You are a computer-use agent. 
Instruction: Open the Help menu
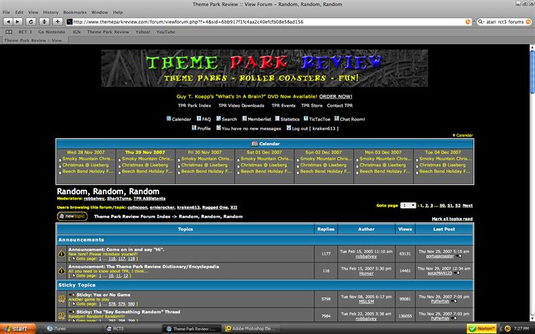[118, 12]
